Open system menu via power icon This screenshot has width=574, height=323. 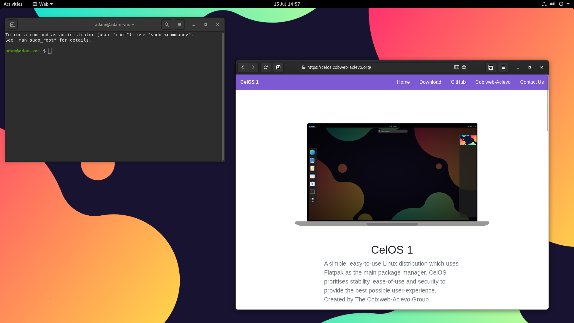561,4
